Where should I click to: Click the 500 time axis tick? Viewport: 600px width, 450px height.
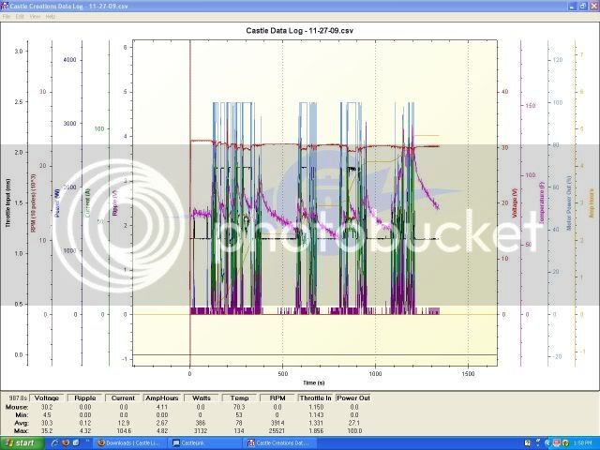click(283, 374)
